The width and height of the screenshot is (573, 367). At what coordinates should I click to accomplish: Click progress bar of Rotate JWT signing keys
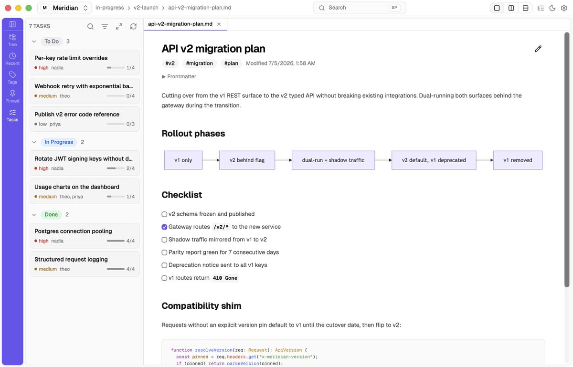[x=116, y=168]
